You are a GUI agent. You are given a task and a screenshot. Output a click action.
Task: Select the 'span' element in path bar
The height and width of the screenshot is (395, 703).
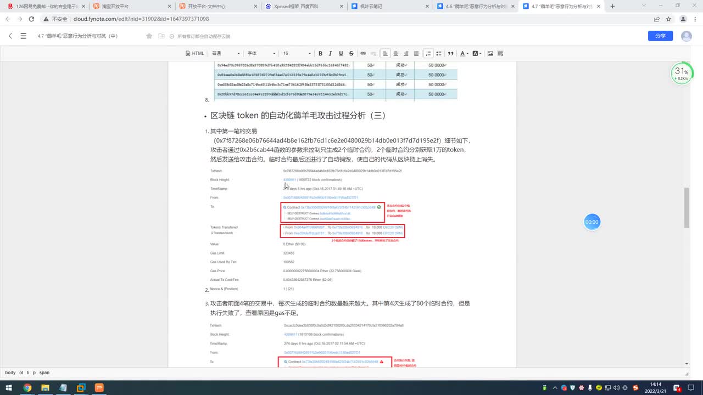44,373
